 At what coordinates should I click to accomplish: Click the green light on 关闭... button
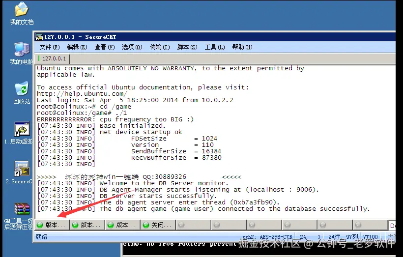point(146,225)
